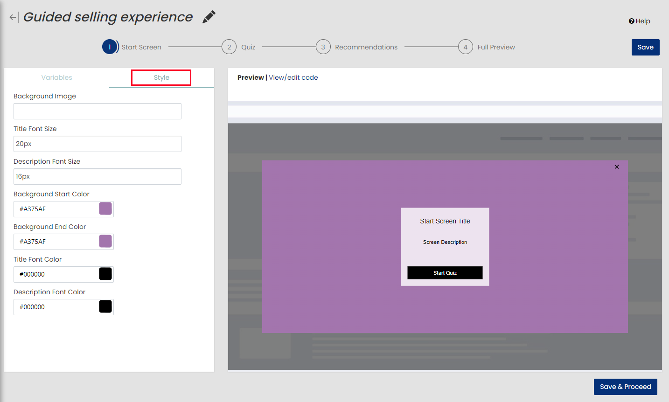Click the Full Preview step label
This screenshot has width=669, height=402.
496,47
